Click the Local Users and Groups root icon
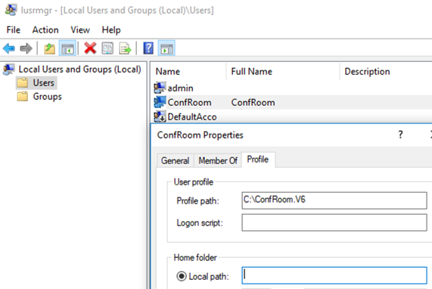Viewport: 432px width, 289px height. pos(8,69)
